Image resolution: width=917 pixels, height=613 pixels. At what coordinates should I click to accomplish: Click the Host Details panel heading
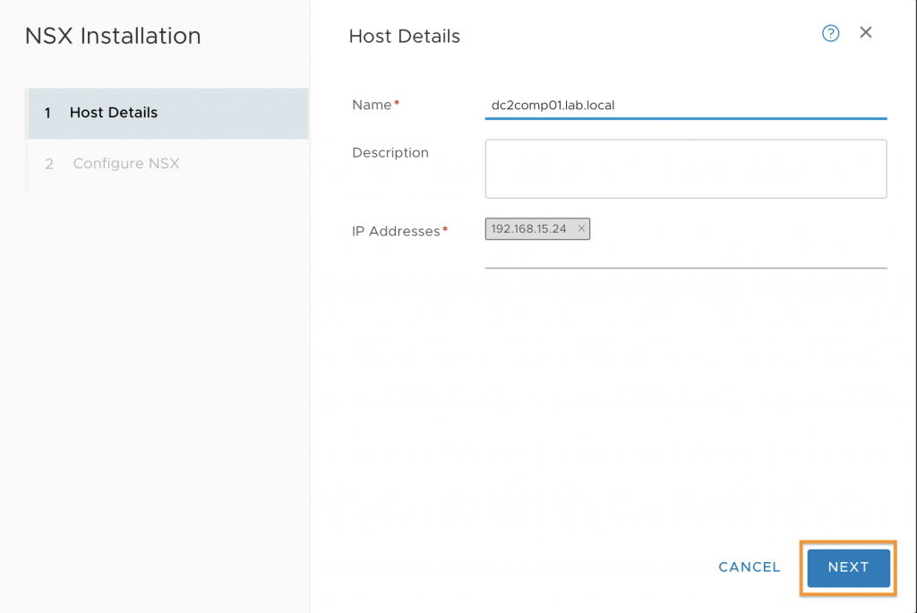405,36
